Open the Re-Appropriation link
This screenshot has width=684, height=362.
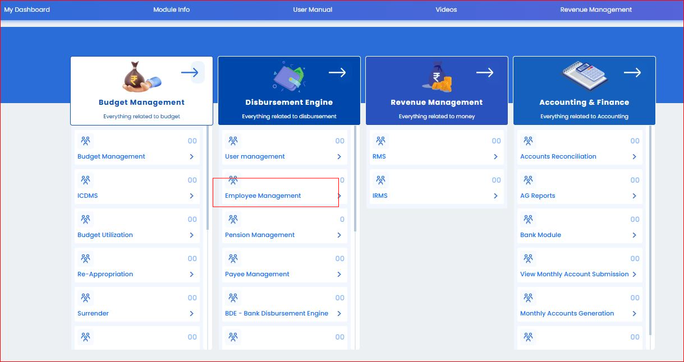pyautogui.click(x=105, y=274)
